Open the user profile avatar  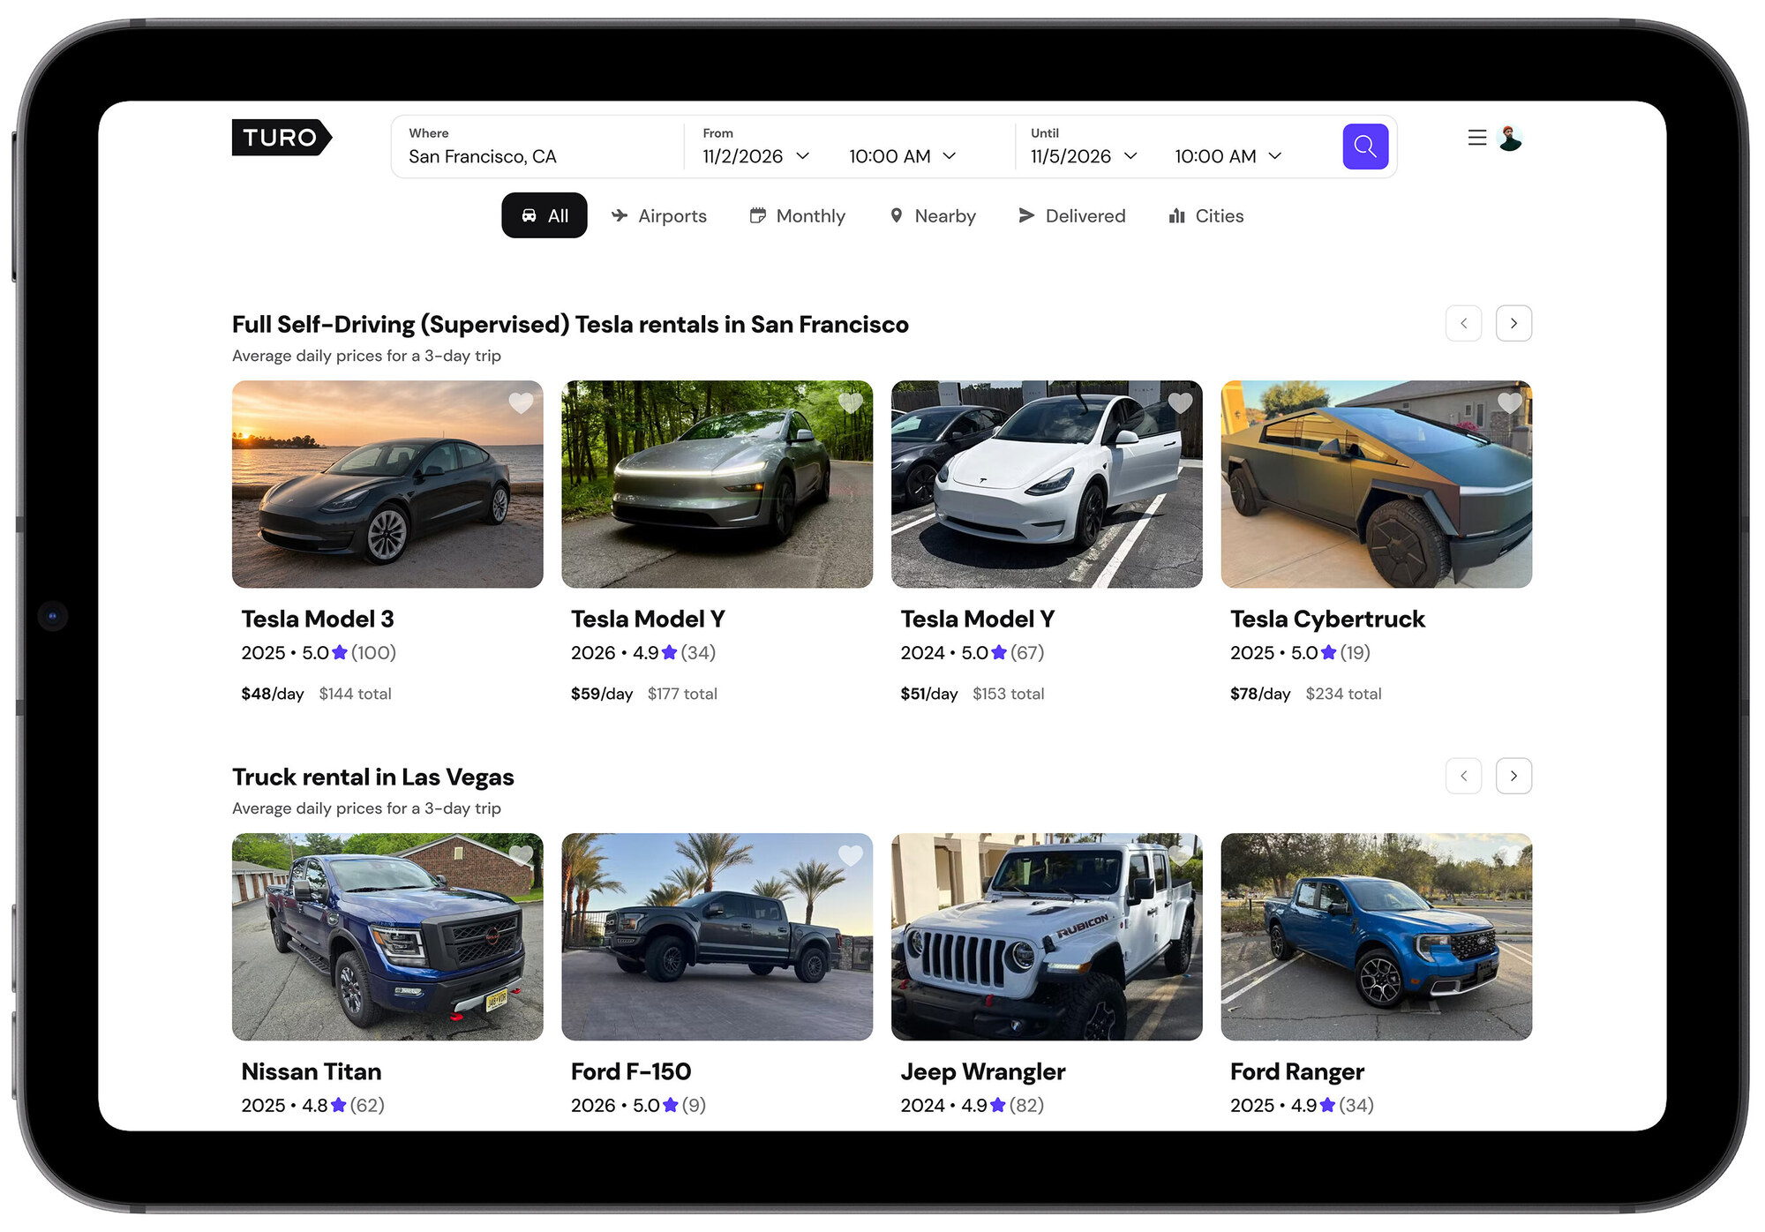click(1510, 139)
